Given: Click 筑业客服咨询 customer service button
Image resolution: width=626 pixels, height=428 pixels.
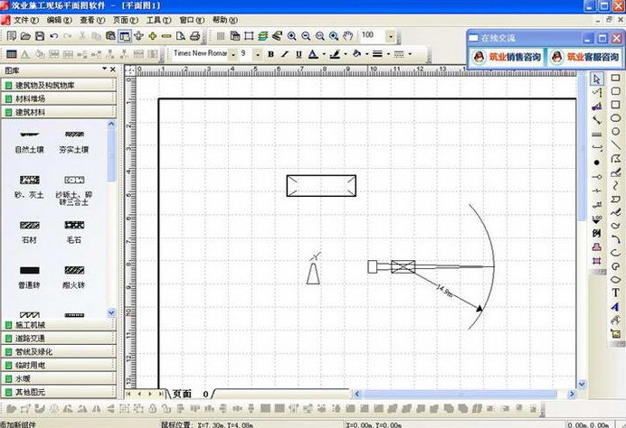Looking at the screenshot, I should [585, 57].
